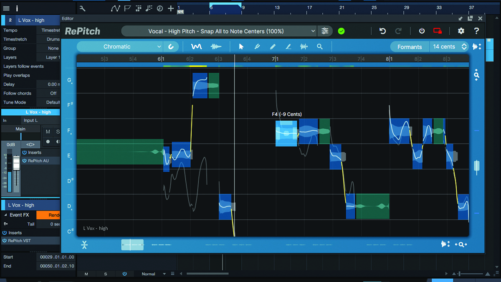Image resolution: width=501 pixels, height=282 pixels.
Task: Adjust the 14 cents stepper arrows
Action: click(x=464, y=47)
